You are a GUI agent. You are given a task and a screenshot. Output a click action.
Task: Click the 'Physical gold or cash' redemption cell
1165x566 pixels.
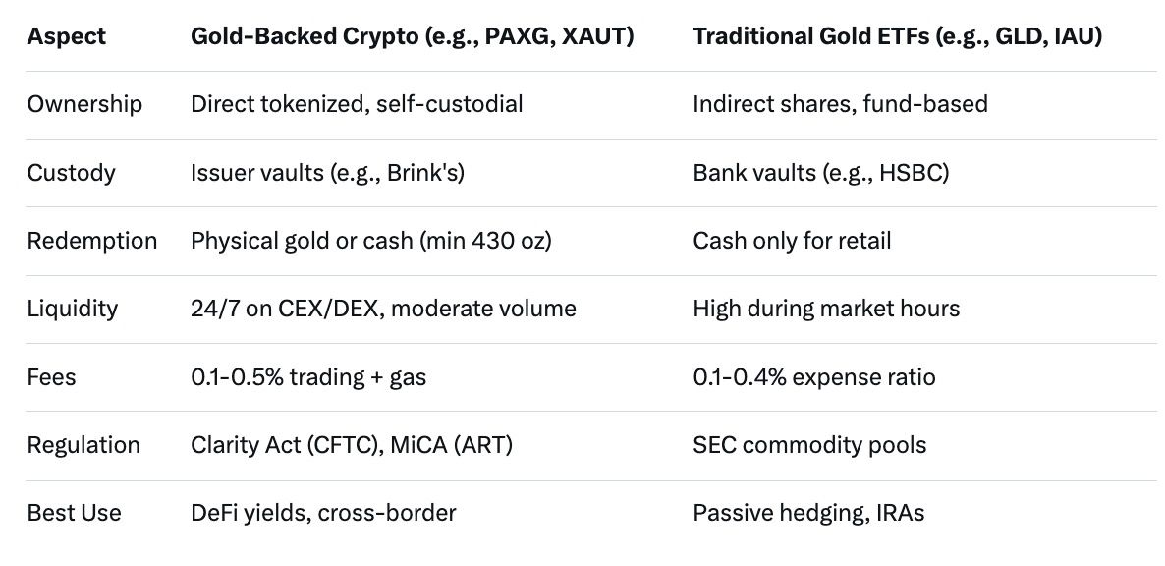click(370, 241)
